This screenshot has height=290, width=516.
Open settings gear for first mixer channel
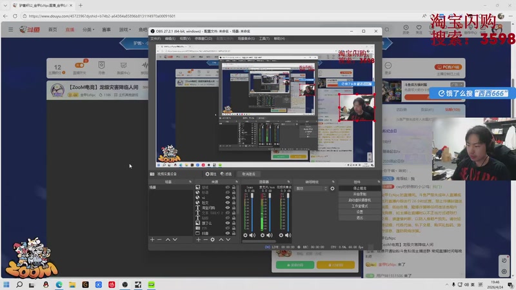coord(245,235)
